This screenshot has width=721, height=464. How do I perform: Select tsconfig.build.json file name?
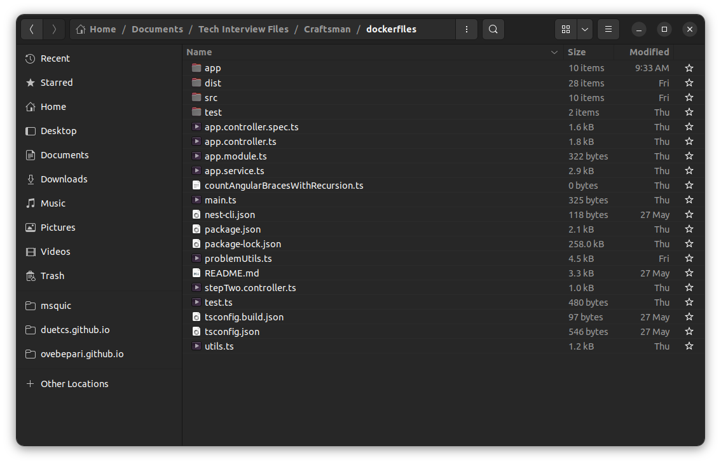click(x=244, y=317)
